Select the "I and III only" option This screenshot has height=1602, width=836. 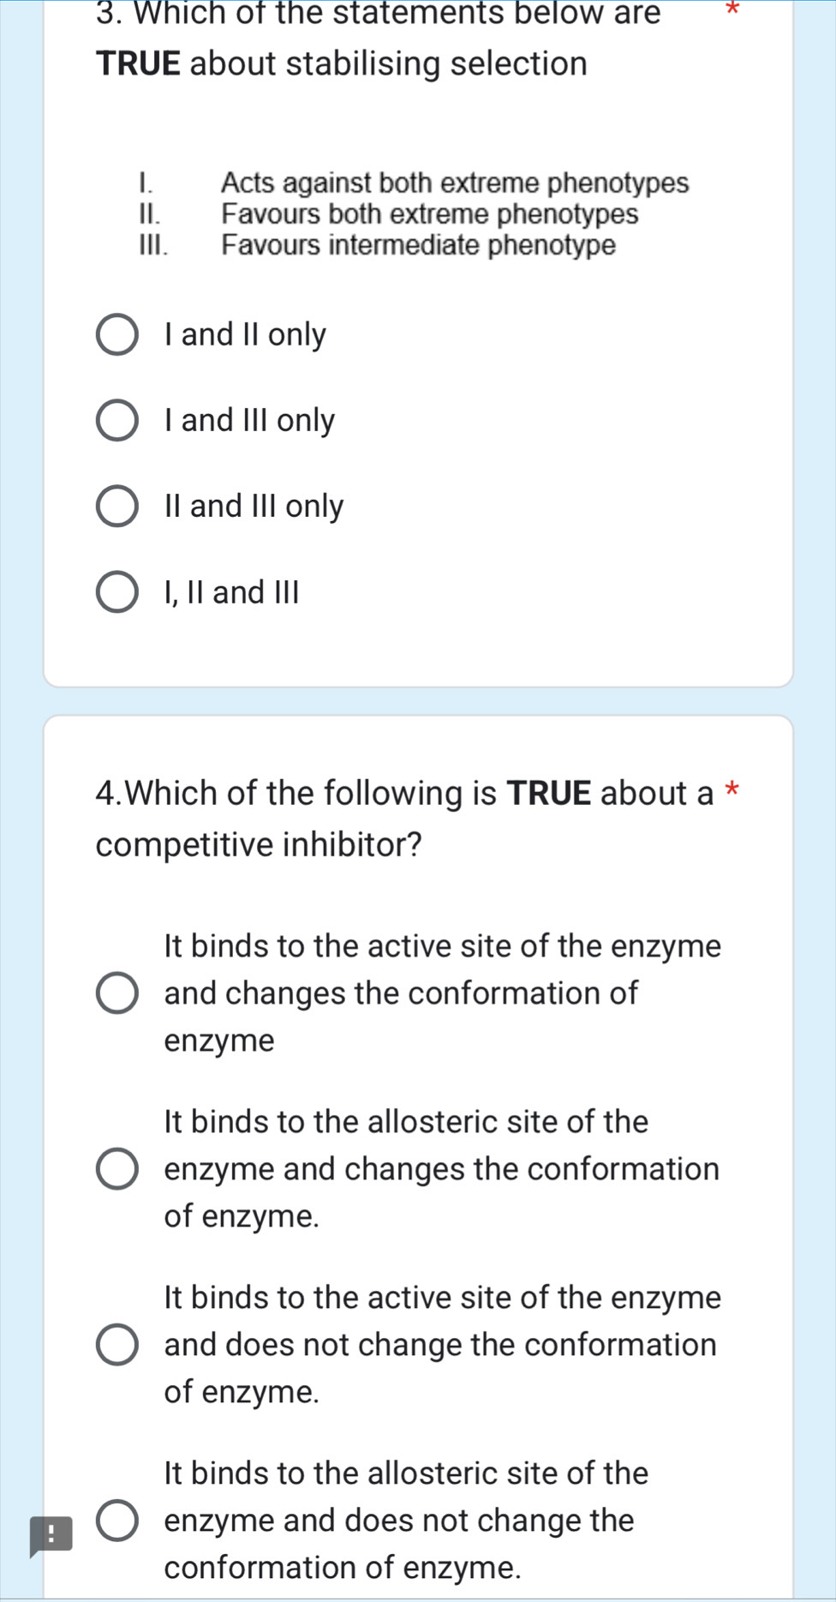point(117,421)
